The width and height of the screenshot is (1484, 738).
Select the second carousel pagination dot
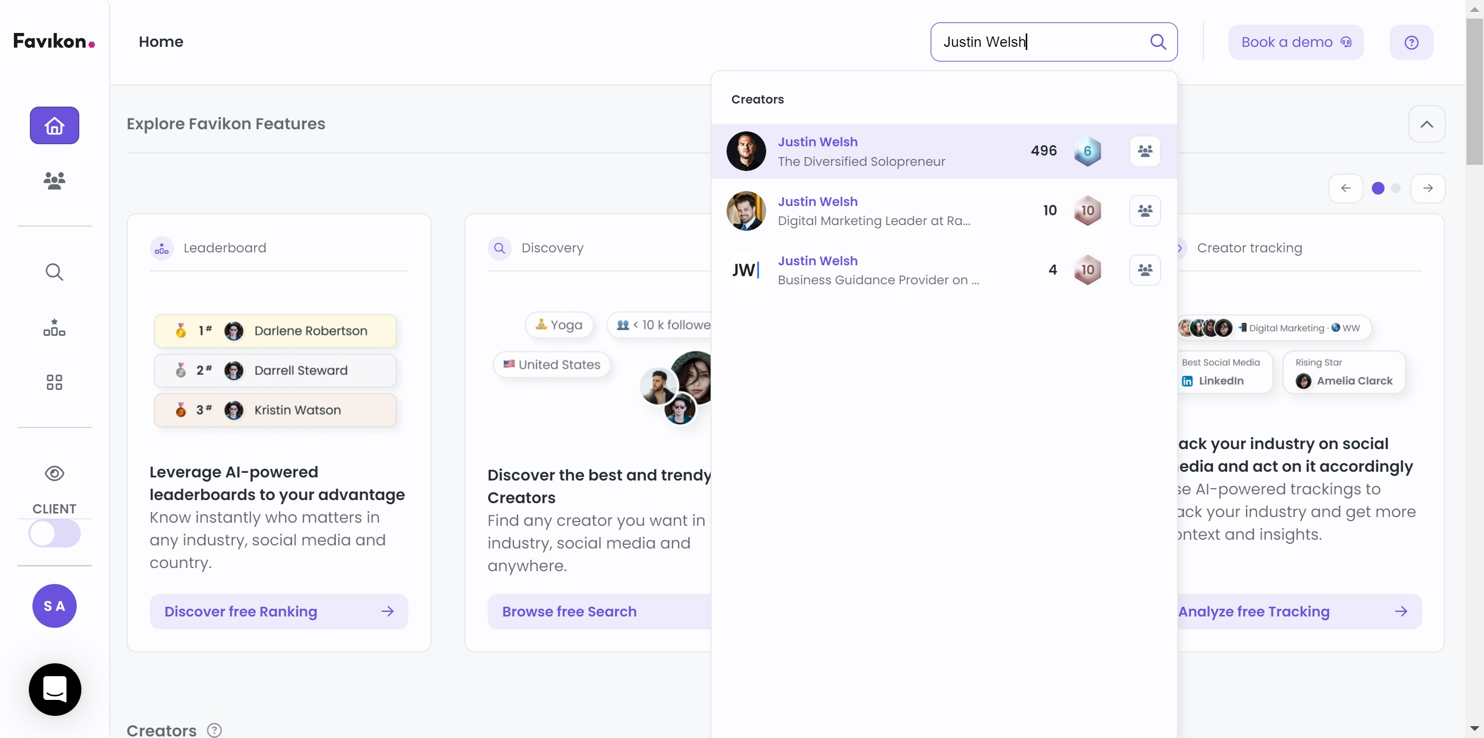(x=1395, y=188)
